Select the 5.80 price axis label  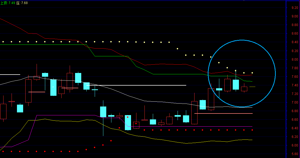pos(295,154)
